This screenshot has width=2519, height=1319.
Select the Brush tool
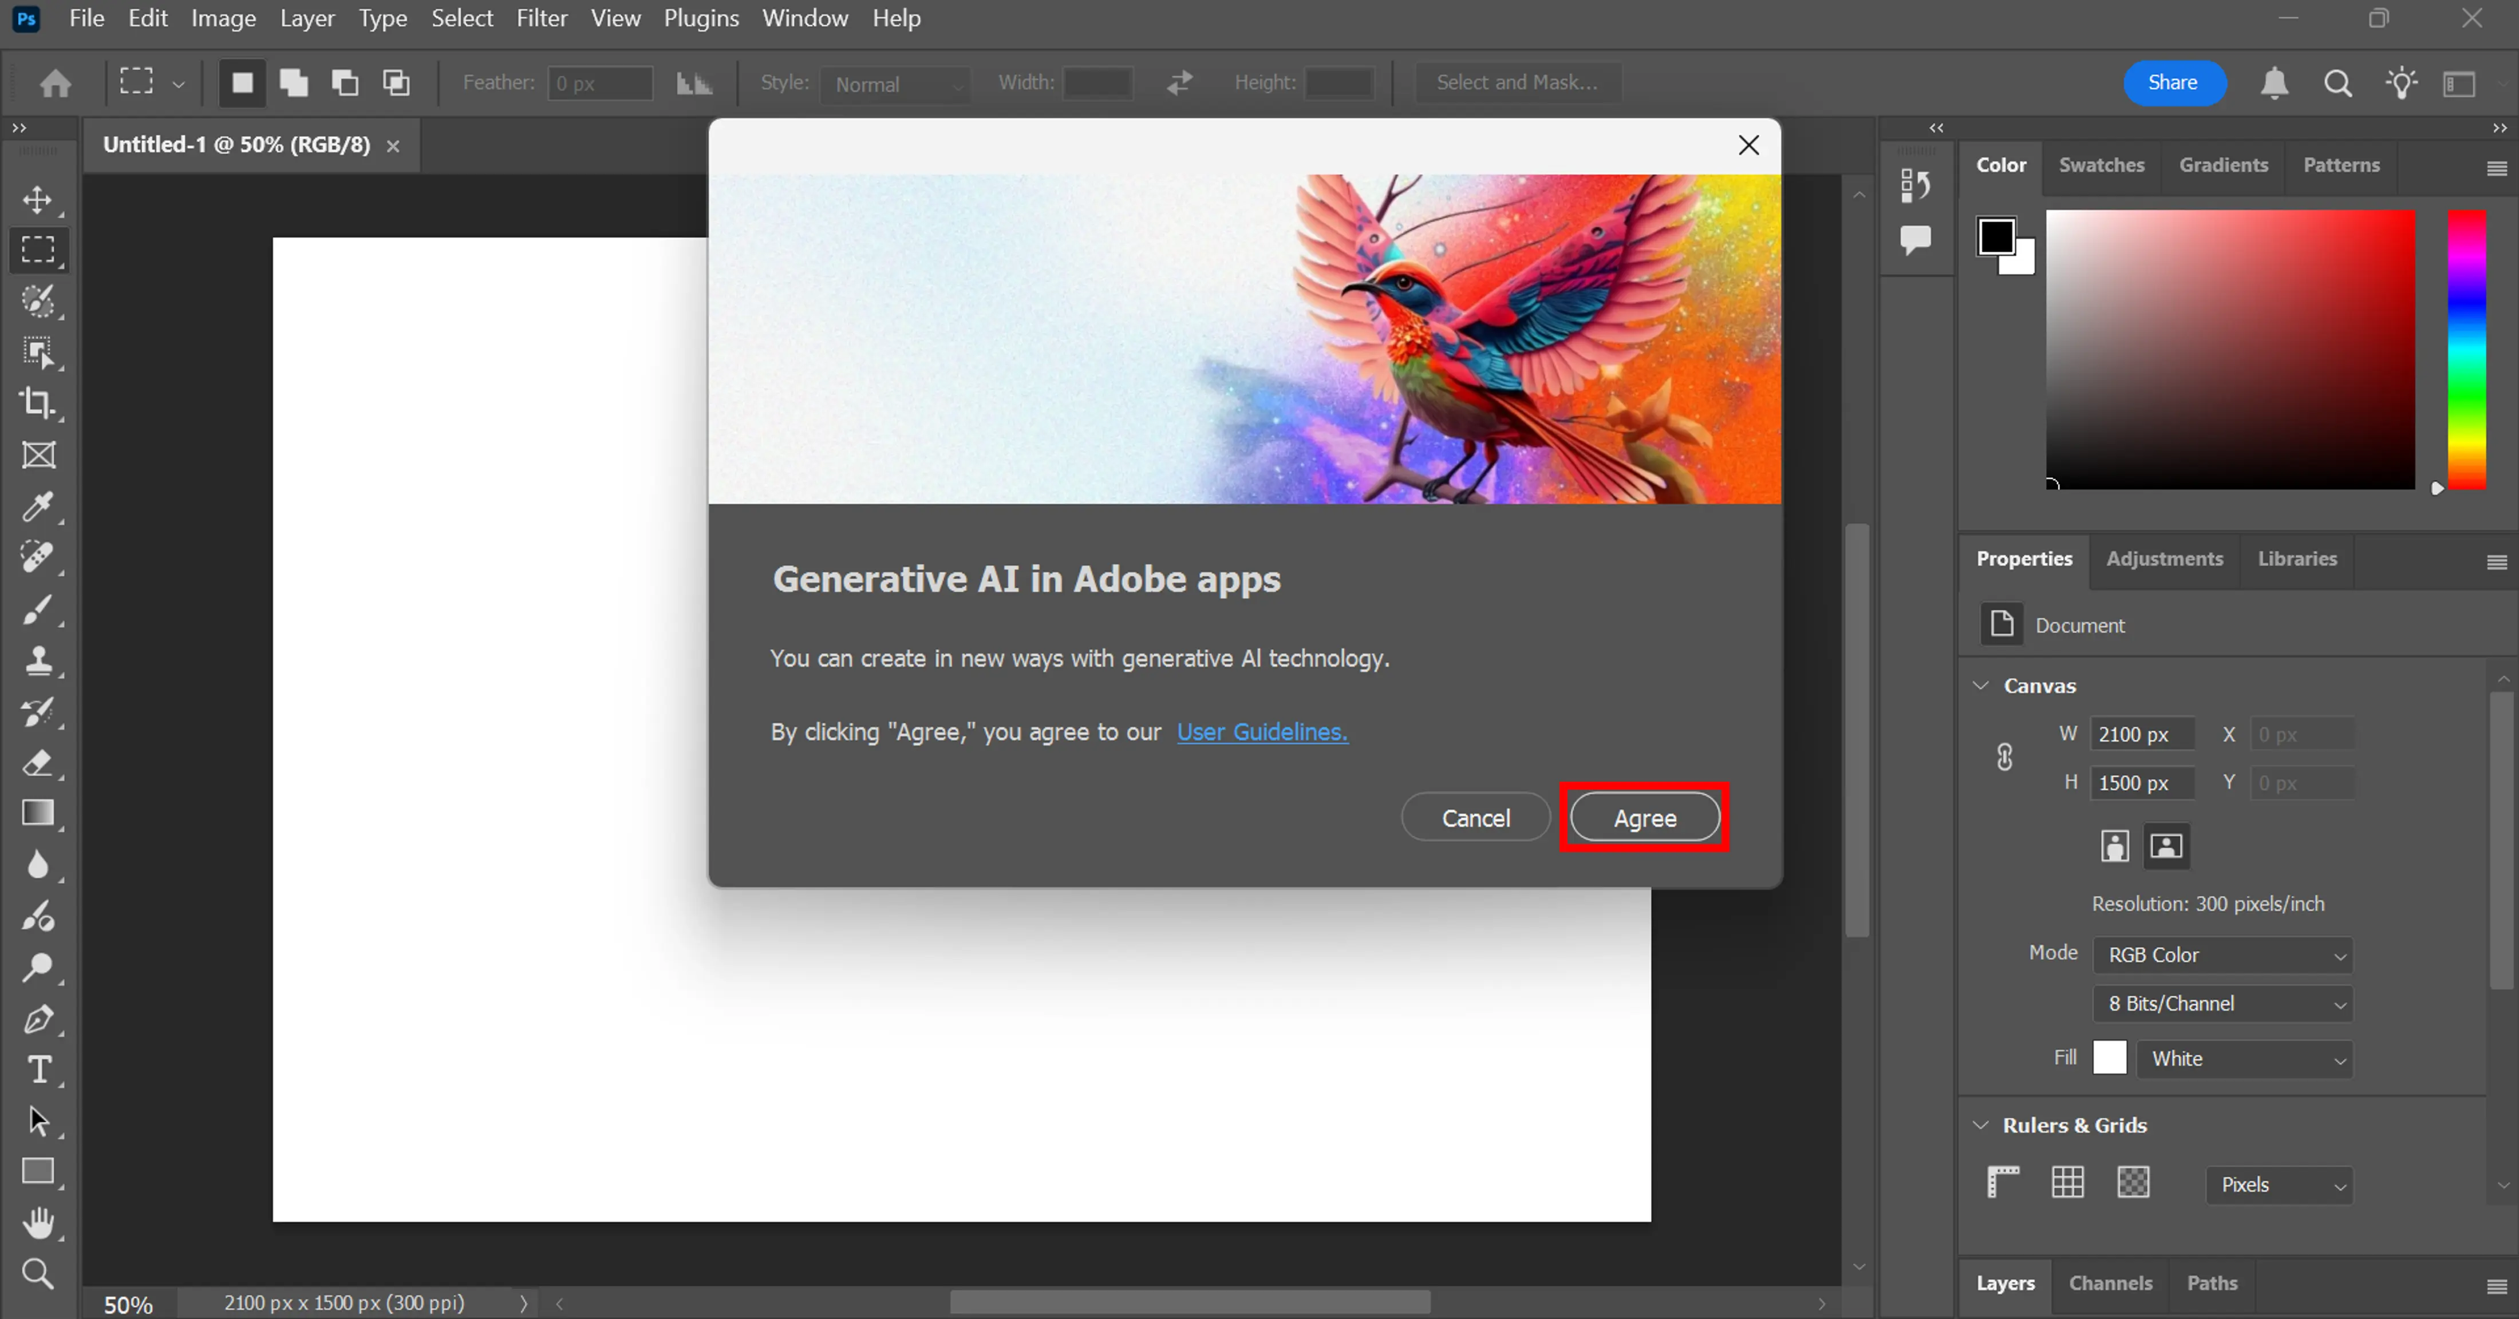(x=37, y=610)
